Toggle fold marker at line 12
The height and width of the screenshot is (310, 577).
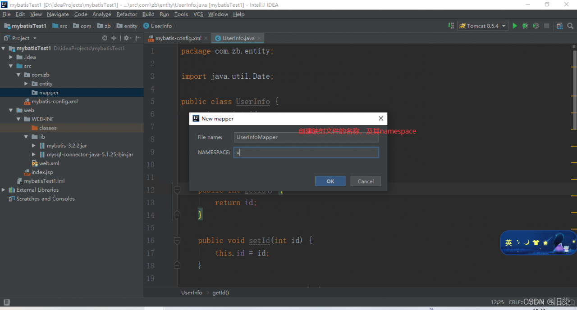(177, 190)
